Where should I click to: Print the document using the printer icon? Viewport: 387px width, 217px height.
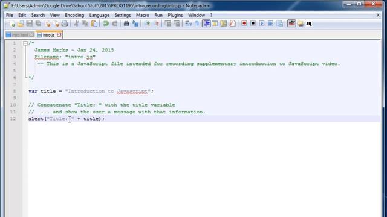[65, 24]
